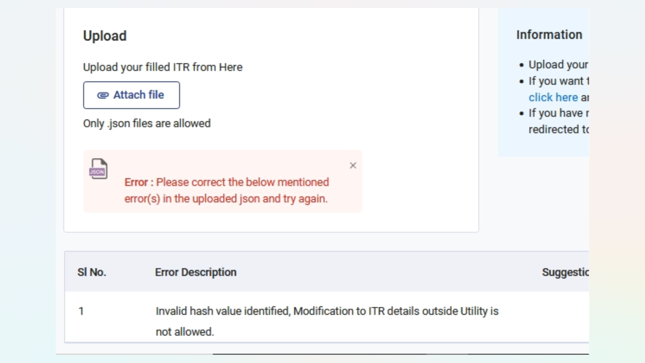Select serial number 1 in the error table
This screenshot has height=363, width=645.
point(81,311)
